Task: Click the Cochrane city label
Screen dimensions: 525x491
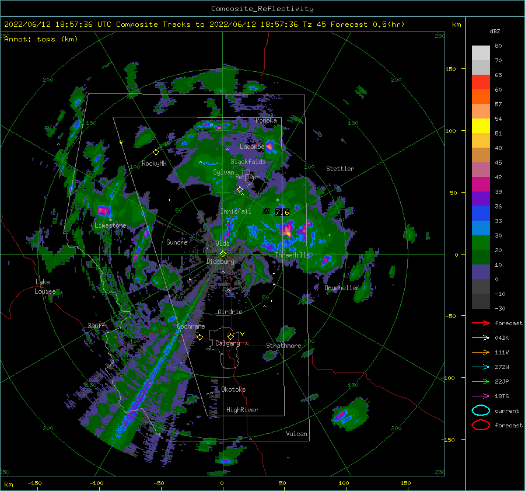Action: point(191,326)
